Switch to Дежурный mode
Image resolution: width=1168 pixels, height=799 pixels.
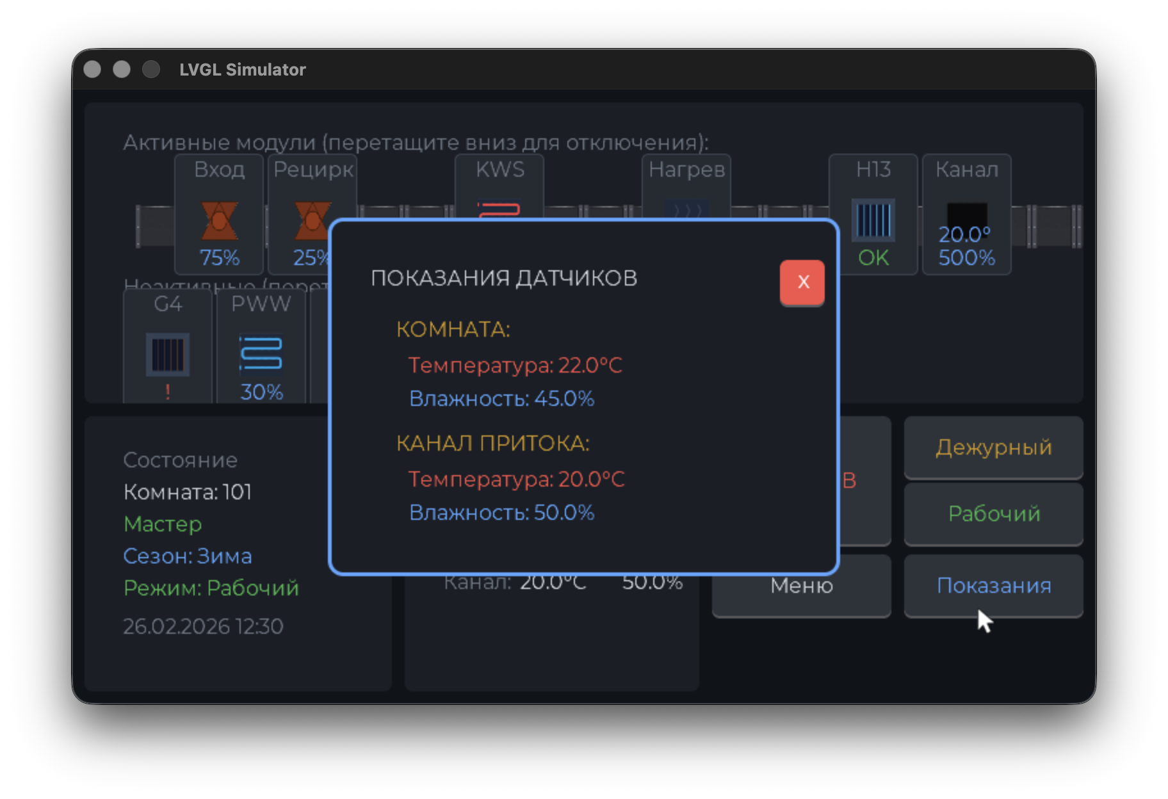[x=993, y=448]
